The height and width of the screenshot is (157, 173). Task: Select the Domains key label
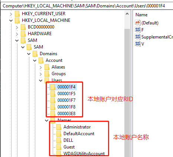(x=48, y=54)
